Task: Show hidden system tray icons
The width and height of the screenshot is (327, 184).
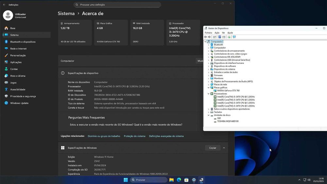Action: tap(299, 180)
